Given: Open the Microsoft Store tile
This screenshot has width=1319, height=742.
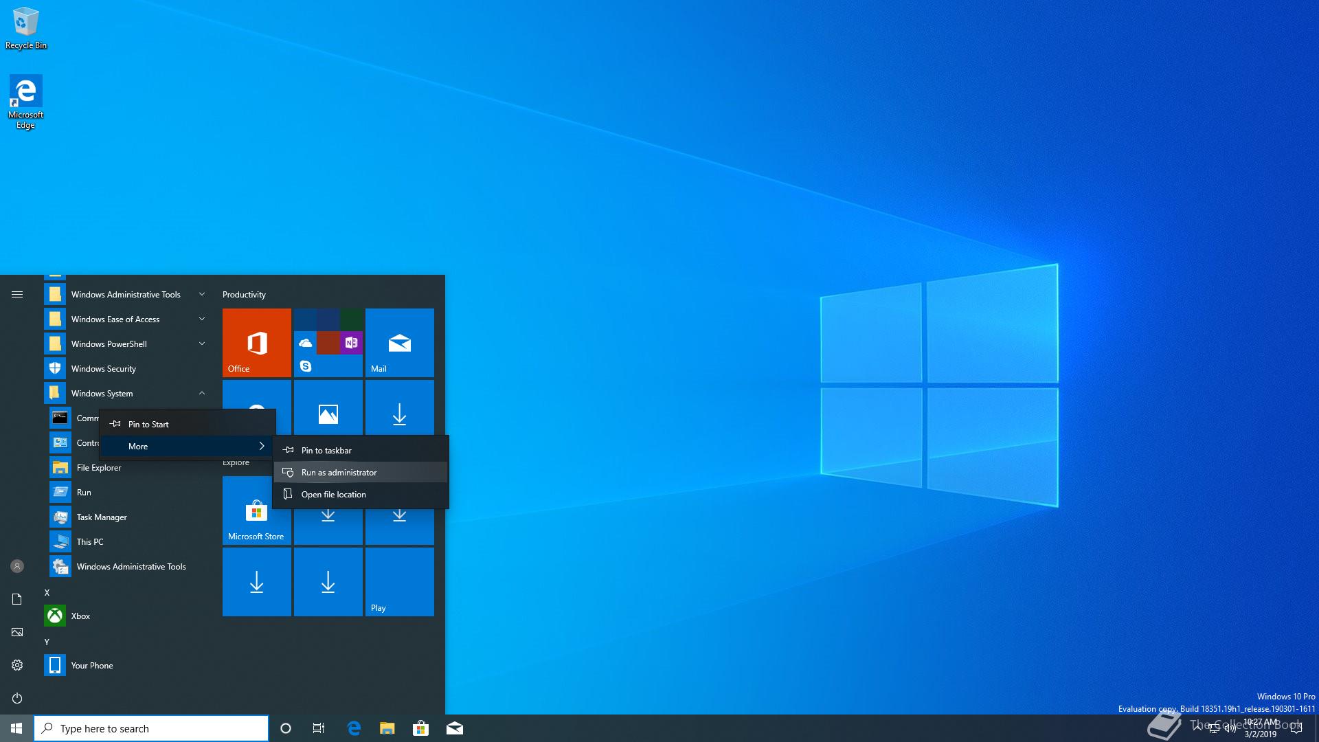Looking at the screenshot, I should (x=257, y=510).
